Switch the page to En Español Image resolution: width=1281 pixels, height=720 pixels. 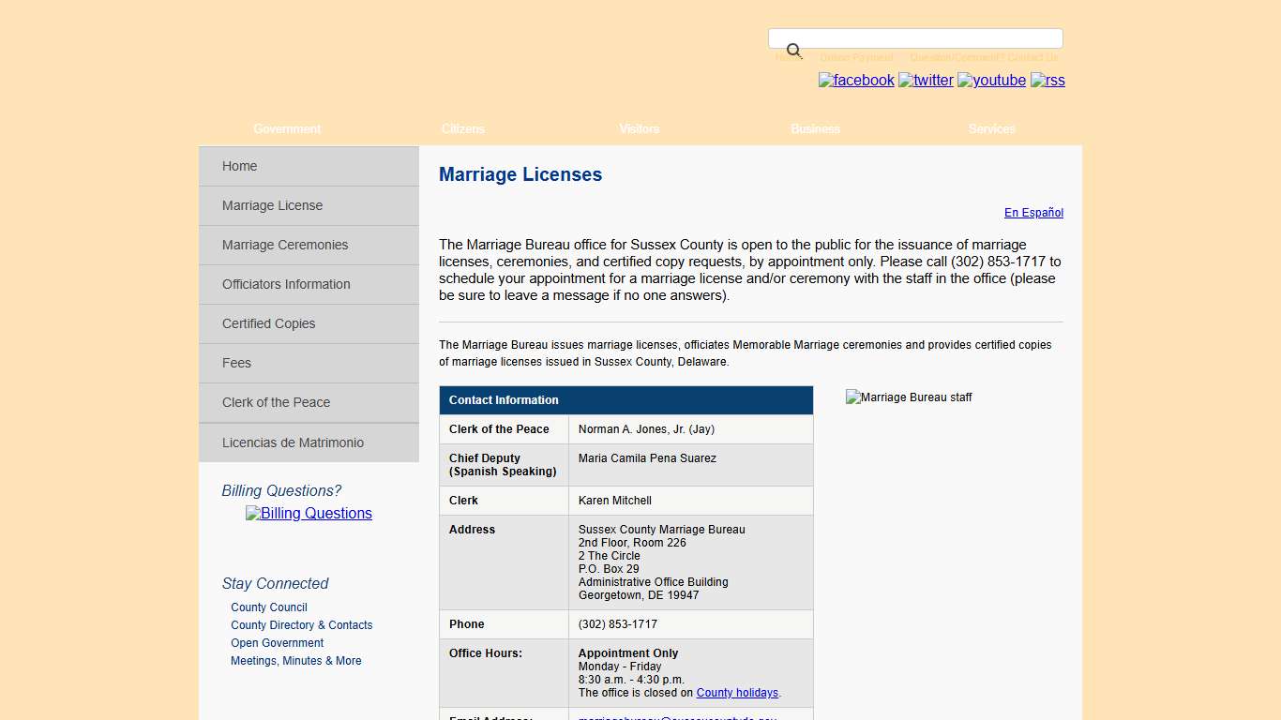[x=1033, y=213]
